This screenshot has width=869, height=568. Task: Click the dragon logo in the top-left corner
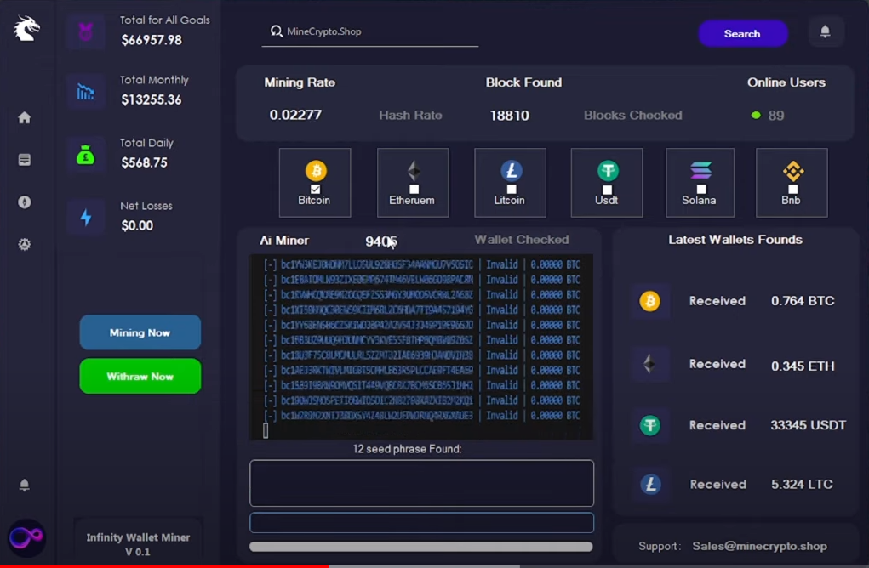[26, 29]
